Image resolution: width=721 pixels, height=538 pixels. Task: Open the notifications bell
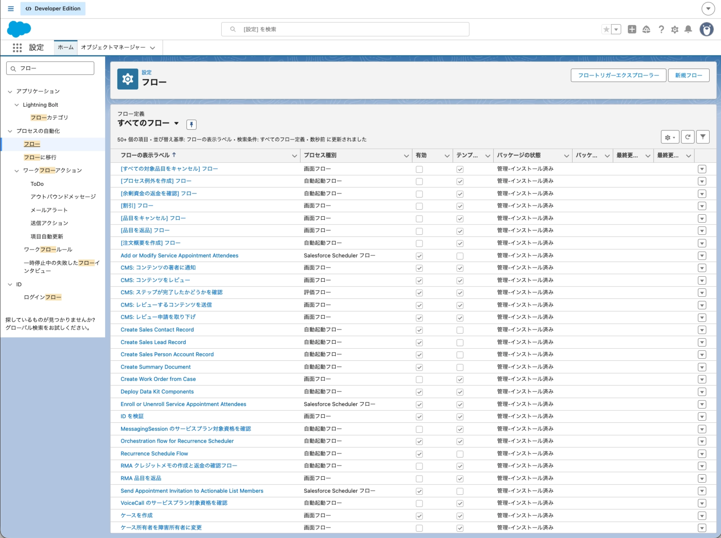[x=688, y=29]
